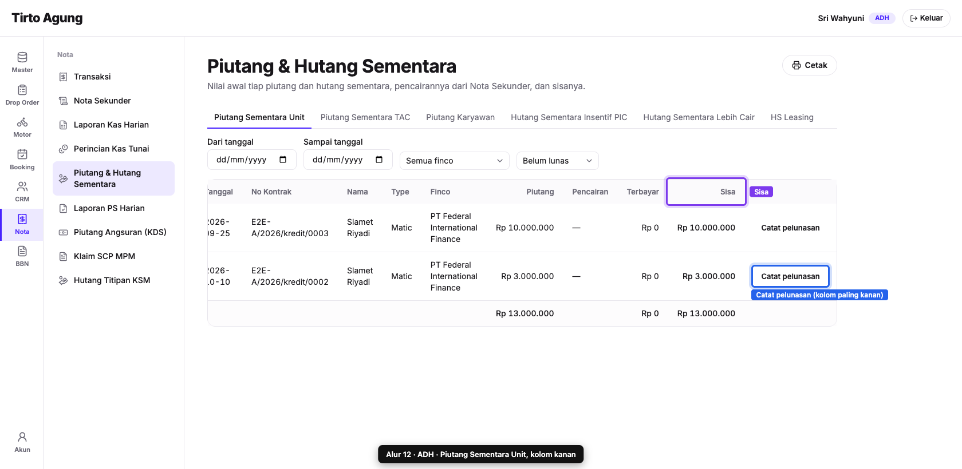Open the Transaksi menu item
Image resolution: width=962 pixels, height=469 pixels.
(x=113, y=77)
